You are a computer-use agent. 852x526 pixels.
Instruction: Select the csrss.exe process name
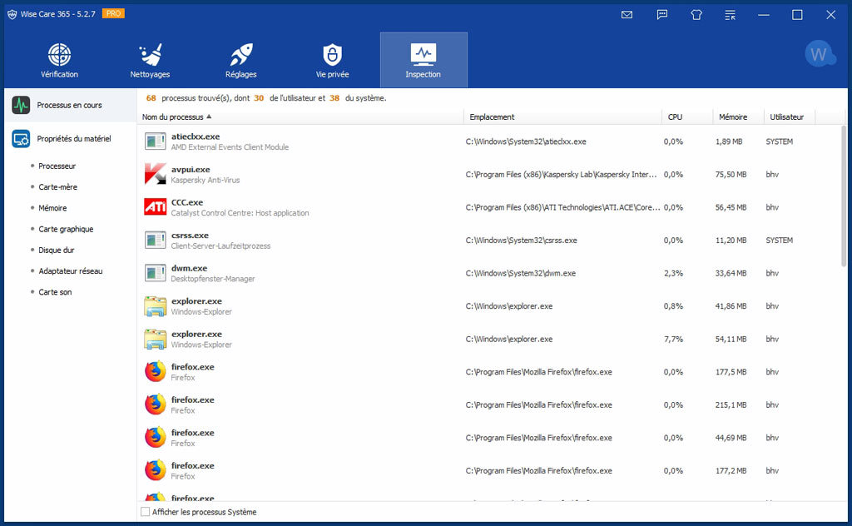(x=191, y=236)
